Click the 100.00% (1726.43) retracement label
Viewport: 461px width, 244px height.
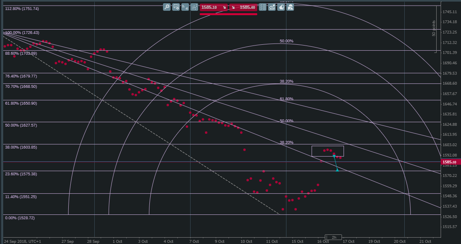pos(22,33)
